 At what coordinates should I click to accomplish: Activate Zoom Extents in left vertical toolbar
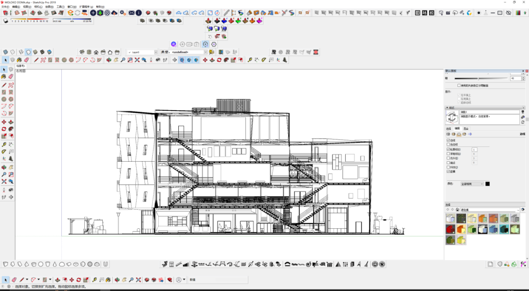click(x=4, y=181)
